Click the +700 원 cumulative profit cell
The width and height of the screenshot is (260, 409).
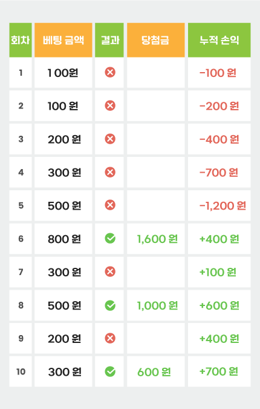click(x=219, y=371)
